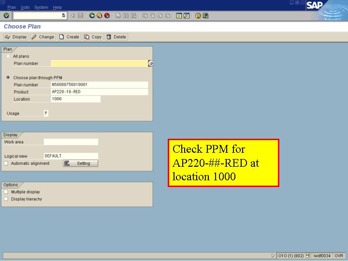
Task: Click the yellow Plan number input field
Action: coord(99,63)
